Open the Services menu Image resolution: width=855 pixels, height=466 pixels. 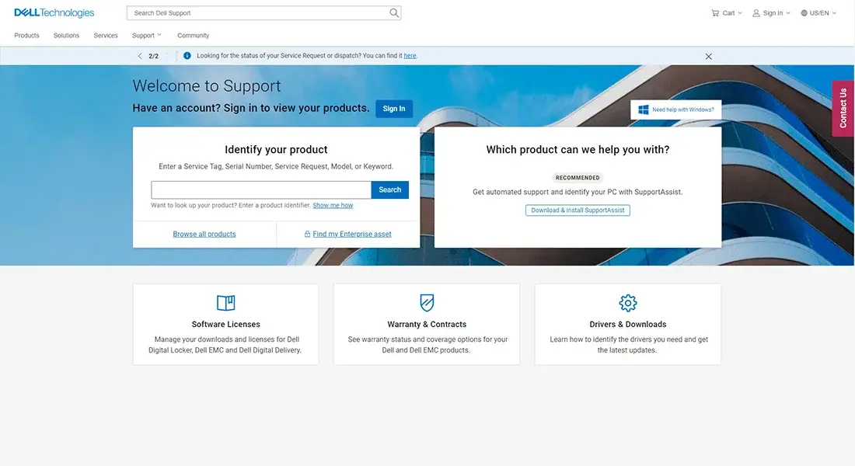(x=106, y=36)
